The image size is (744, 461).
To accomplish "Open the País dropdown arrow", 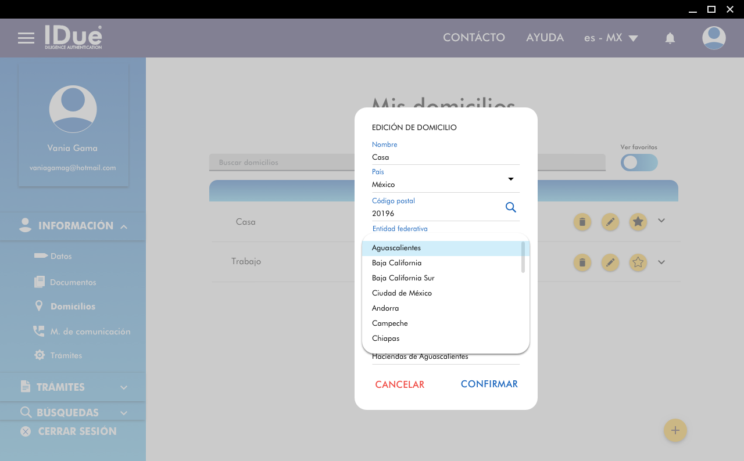I will point(510,179).
